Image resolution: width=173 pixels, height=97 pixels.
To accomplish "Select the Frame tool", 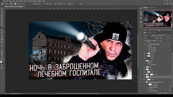I will click(x=2, y=20).
